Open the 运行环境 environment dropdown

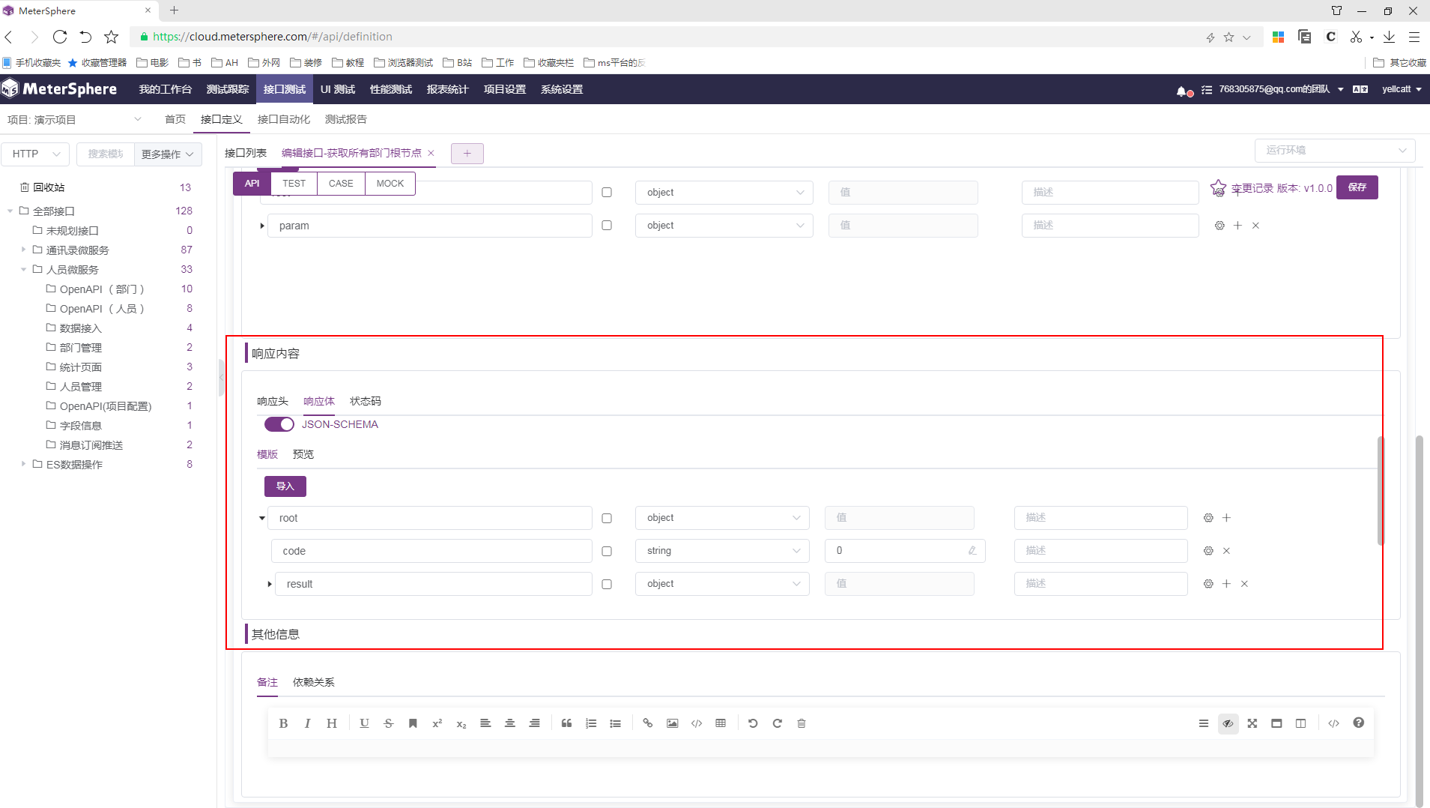click(x=1333, y=150)
